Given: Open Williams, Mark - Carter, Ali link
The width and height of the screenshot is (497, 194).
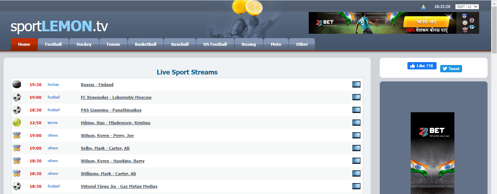Looking at the screenshot, I should click(x=109, y=174).
